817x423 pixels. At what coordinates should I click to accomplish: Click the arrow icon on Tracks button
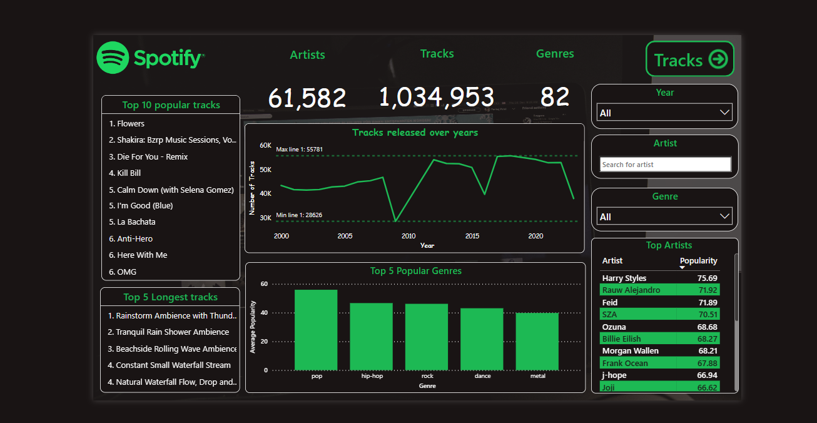[718, 59]
